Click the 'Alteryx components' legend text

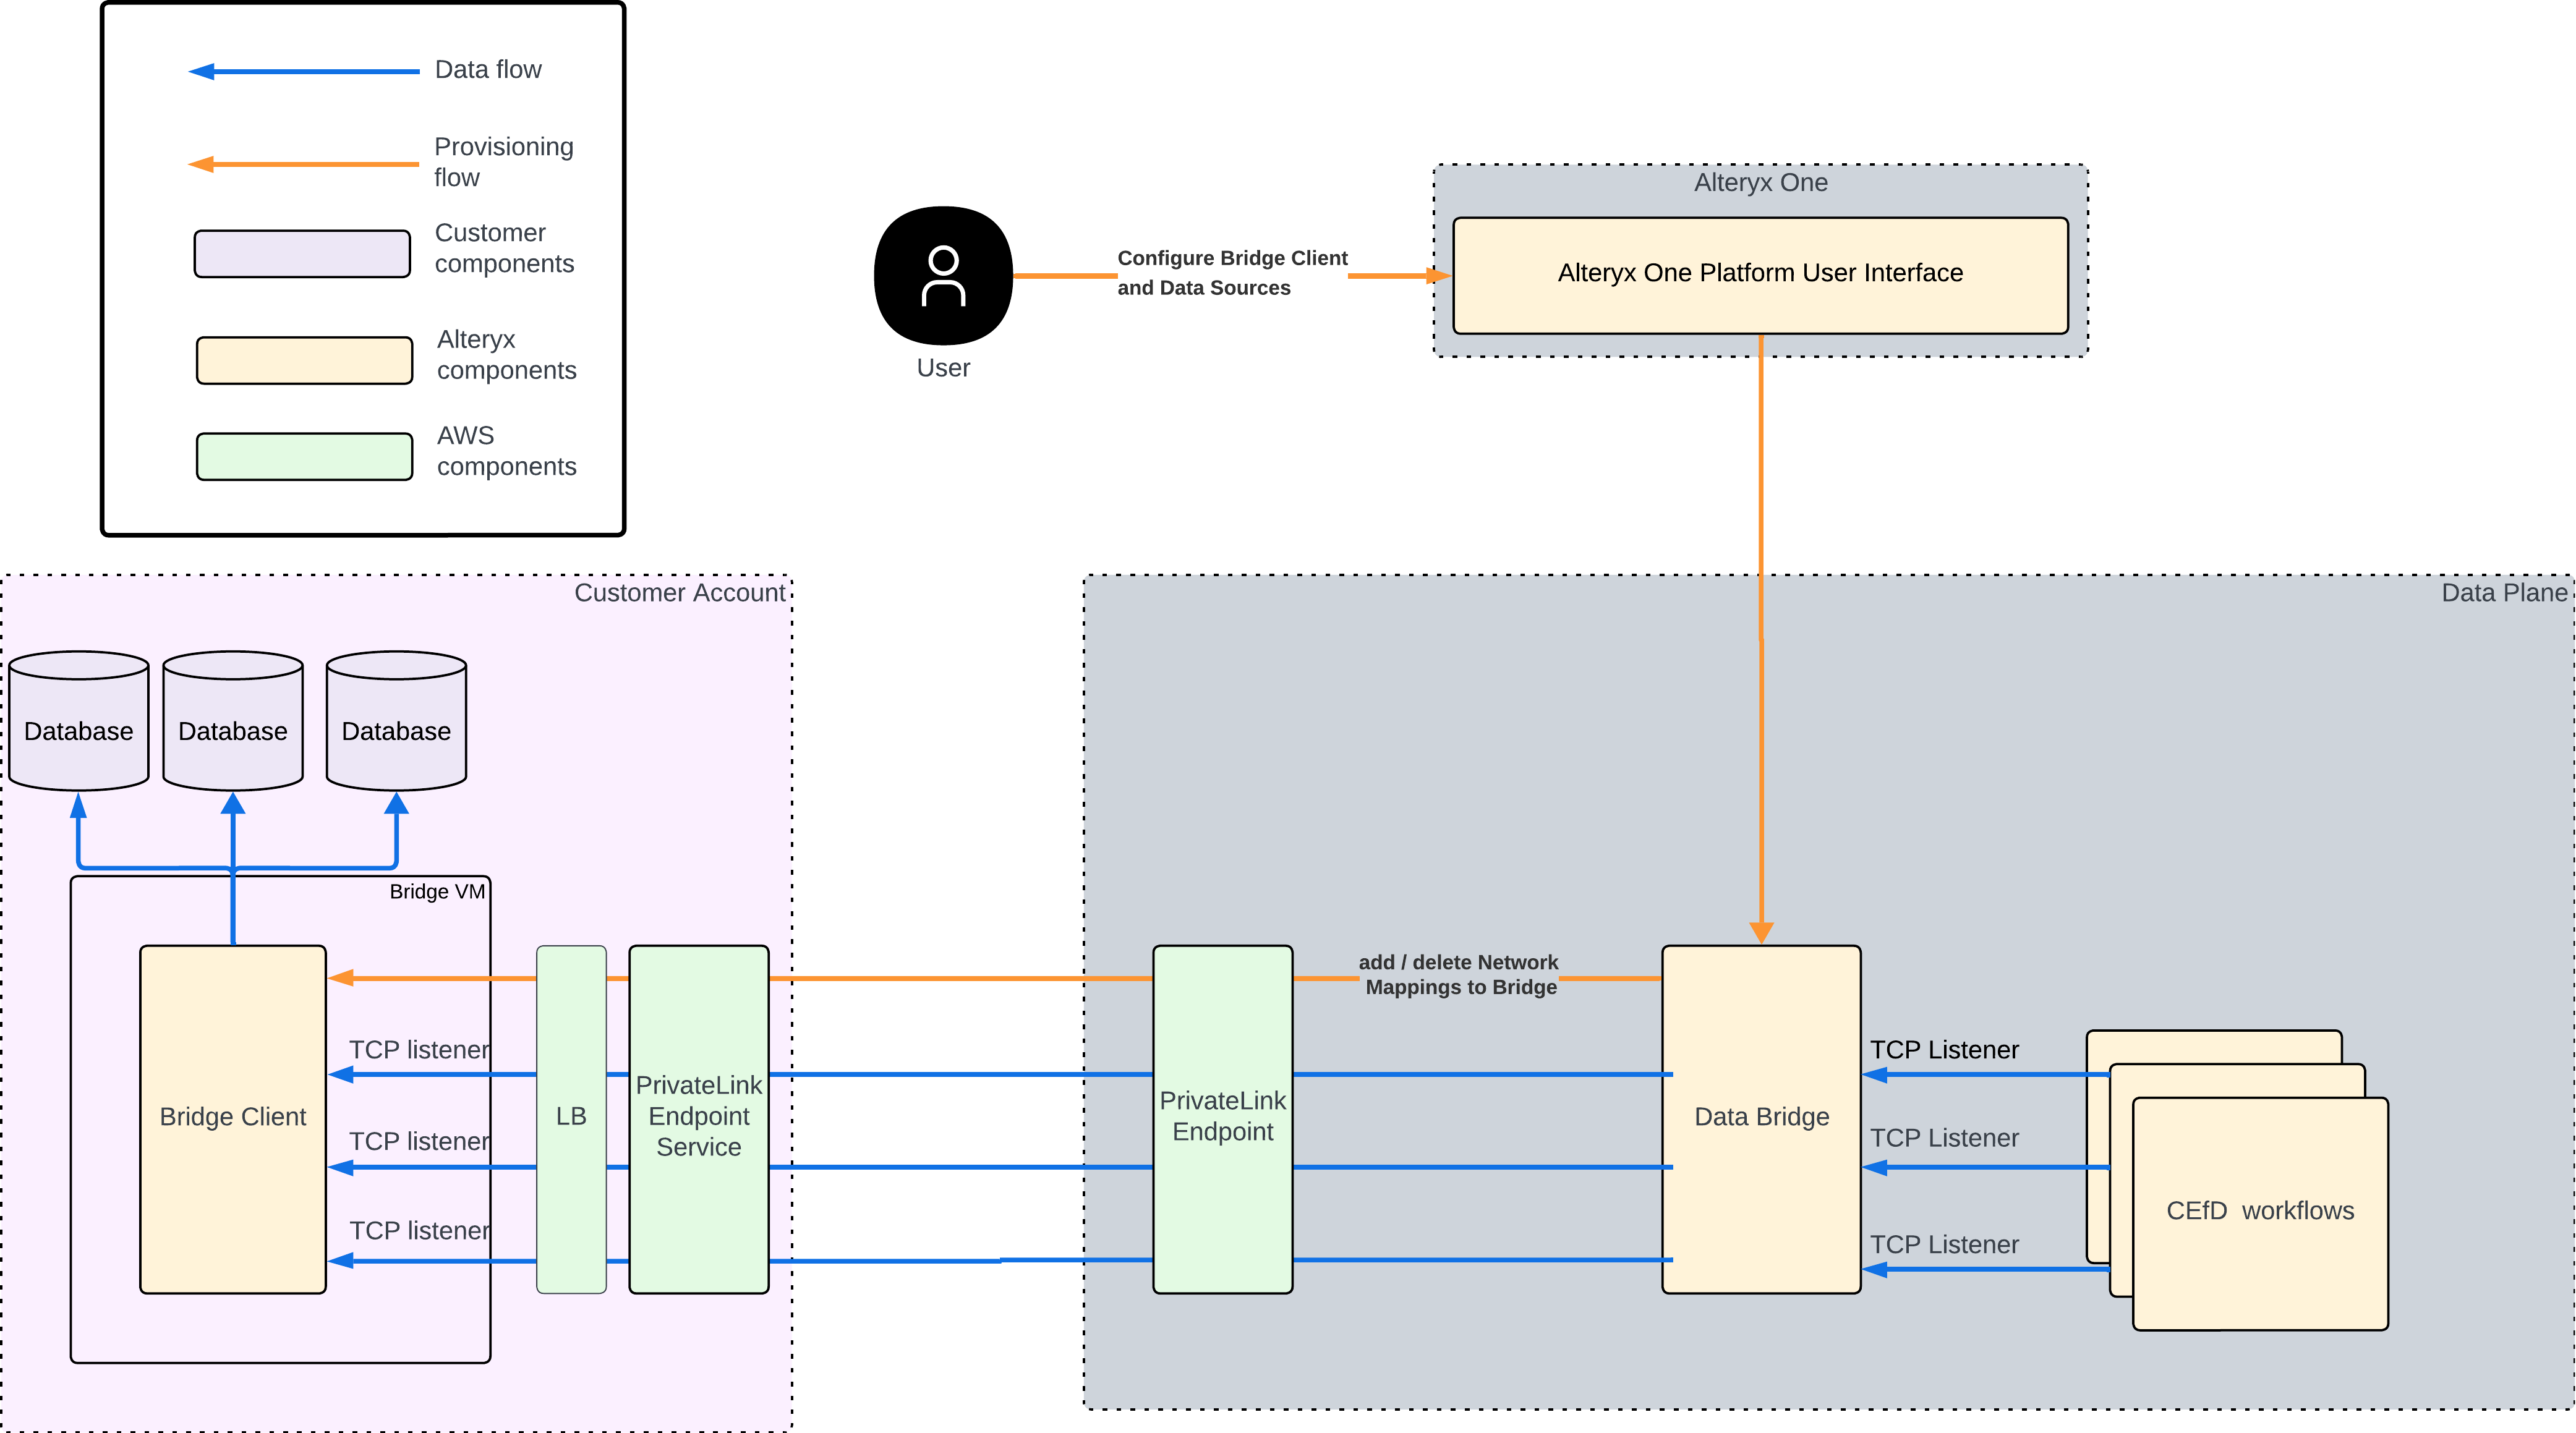coord(506,355)
